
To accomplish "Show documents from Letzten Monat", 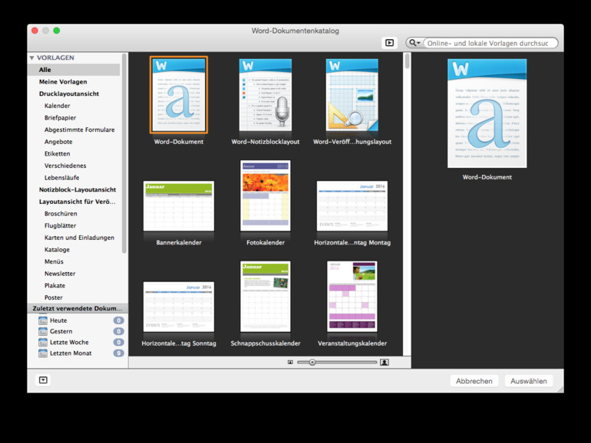I will pyautogui.click(x=71, y=353).
